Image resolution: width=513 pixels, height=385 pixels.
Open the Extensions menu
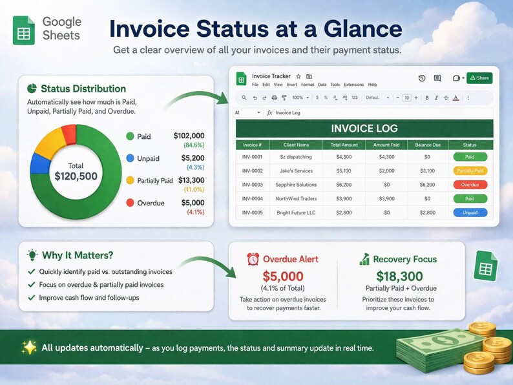coord(353,85)
